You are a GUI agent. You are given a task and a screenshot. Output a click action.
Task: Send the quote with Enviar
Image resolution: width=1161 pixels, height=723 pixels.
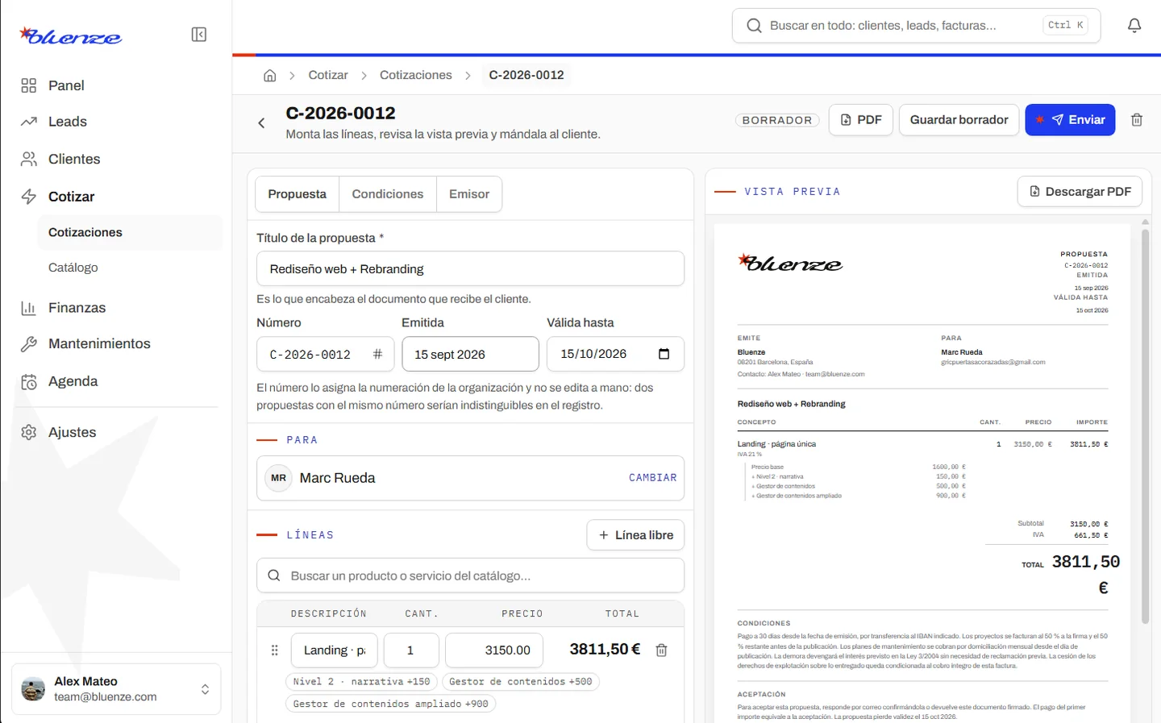point(1070,120)
